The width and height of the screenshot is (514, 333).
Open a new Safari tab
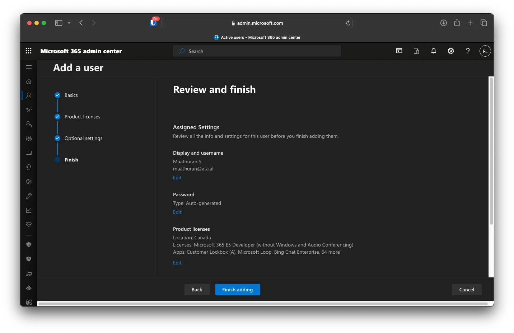470,23
